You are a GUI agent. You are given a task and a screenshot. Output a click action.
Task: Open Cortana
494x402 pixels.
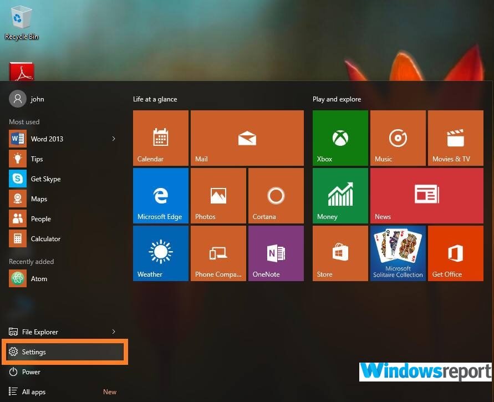click(276, 195)
